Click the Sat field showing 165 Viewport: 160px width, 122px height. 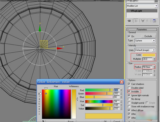pyautogui.click(x=117, y=105)
